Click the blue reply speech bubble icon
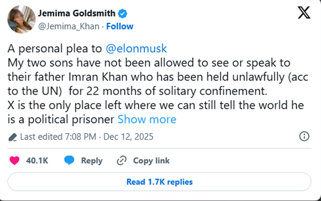Viewport: 321px width, 201px height. (x=69, y=161)
